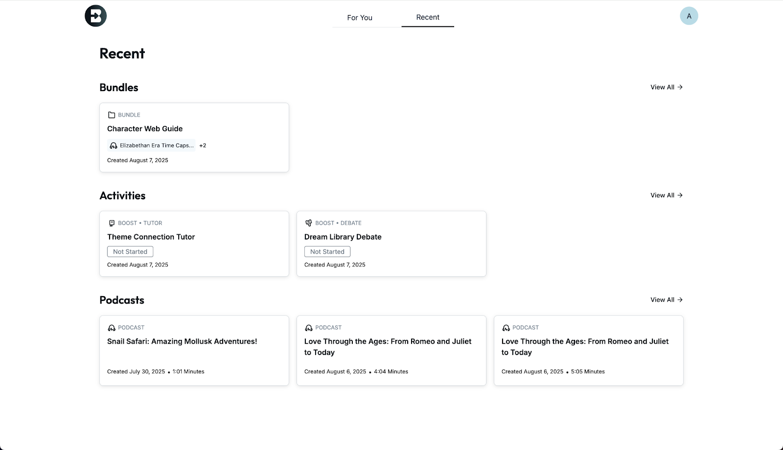The height and width of the screenshot is (450, 783).
Task: View all Bundles
Action: 666,87
